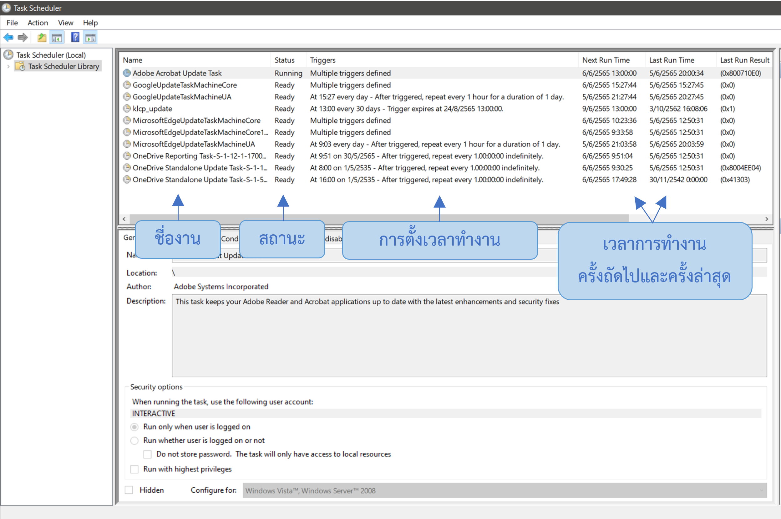
Task: Open the Configure for dropdown
Action: click(761, 491)
